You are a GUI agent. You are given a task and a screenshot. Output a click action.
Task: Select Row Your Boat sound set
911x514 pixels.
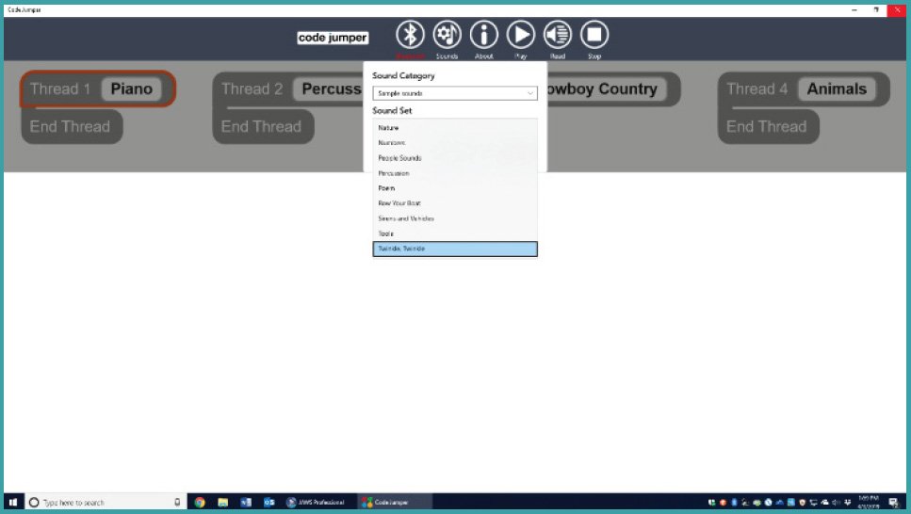[x=455, y=203]
